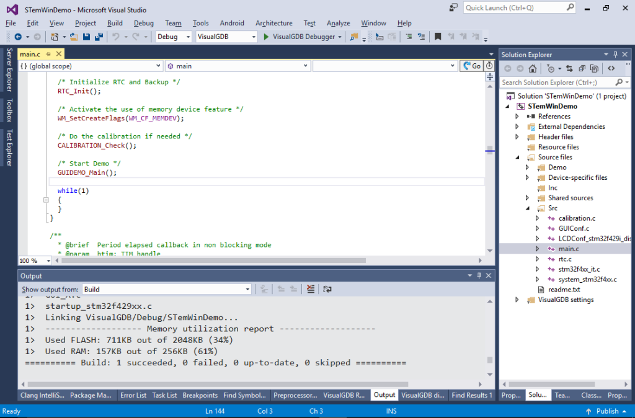Click the Home icon in Solution Explorer
635x418 pixels.
tap(533, 69)
